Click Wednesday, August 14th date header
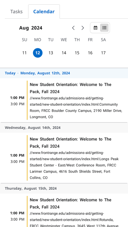Image resolution: width=128 pixels, height=227 pixels. coord(33,128)
